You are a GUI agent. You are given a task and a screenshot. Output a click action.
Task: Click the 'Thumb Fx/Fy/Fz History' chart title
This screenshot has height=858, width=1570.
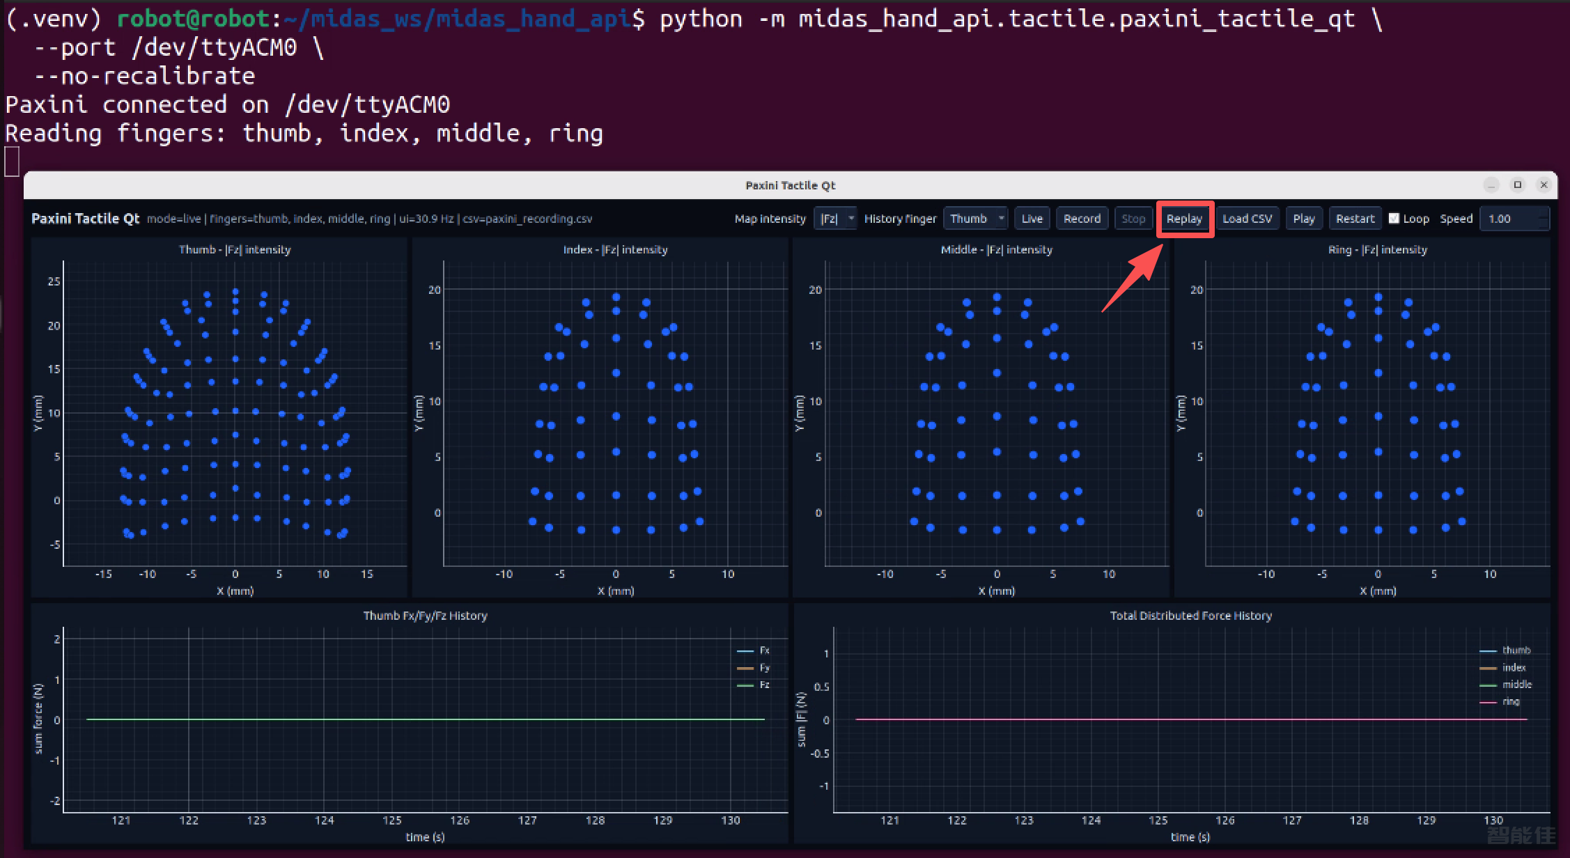[425, 616]
